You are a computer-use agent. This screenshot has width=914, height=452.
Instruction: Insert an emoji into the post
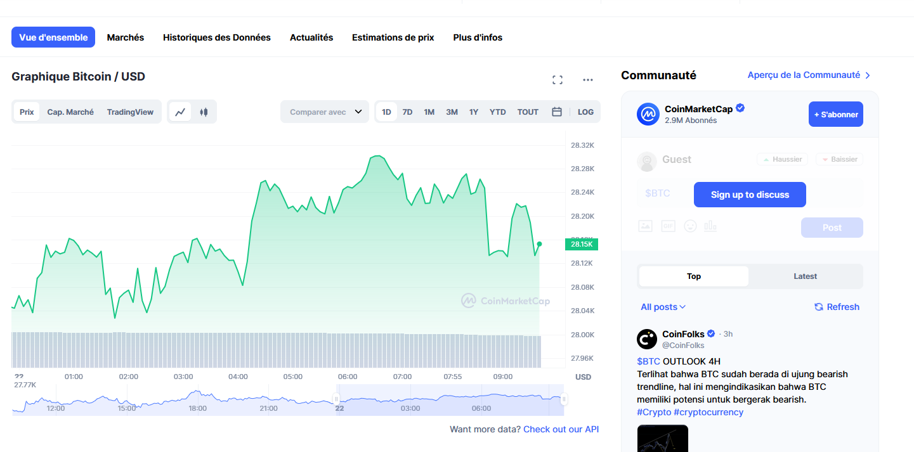690,226
